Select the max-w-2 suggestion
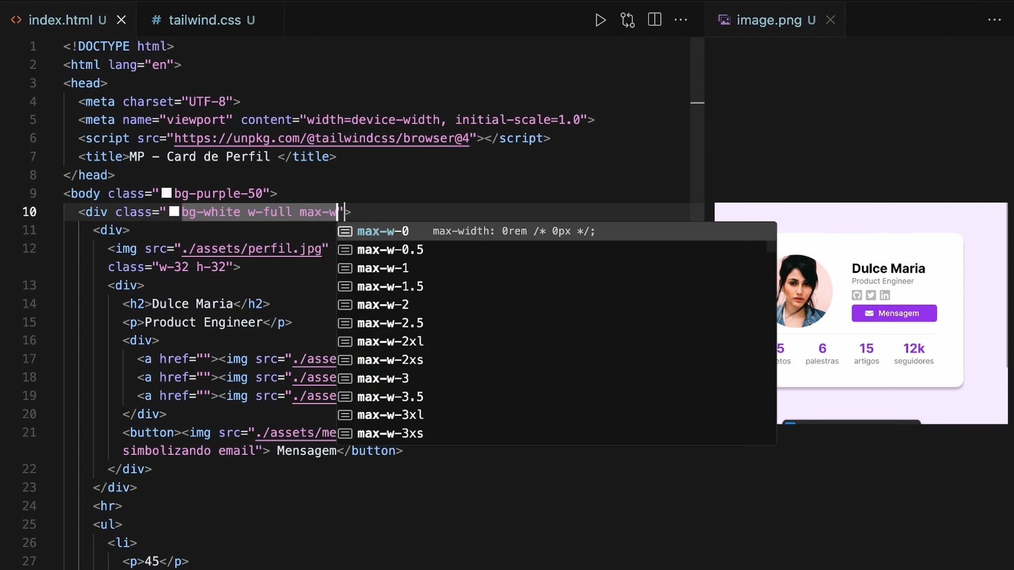Viewport: 1014px width, 570px height. click(557, 305)
